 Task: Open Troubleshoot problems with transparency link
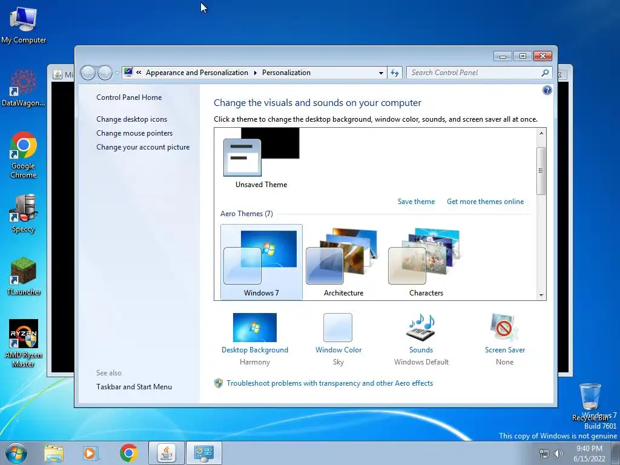tap(330, 383)
